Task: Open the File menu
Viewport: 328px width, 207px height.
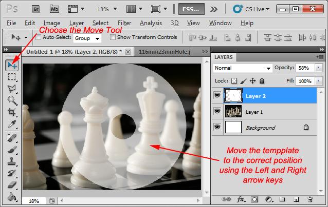Action: point(11,23)
